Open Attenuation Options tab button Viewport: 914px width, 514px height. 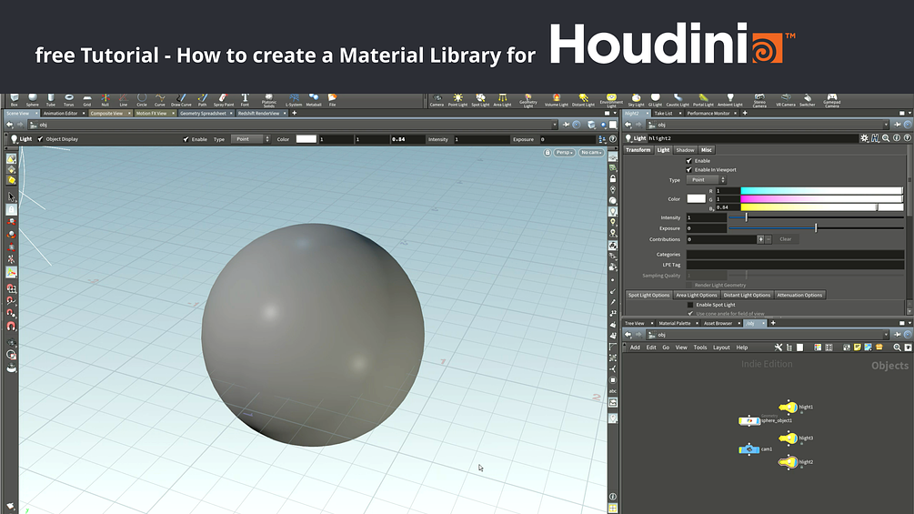799,295
